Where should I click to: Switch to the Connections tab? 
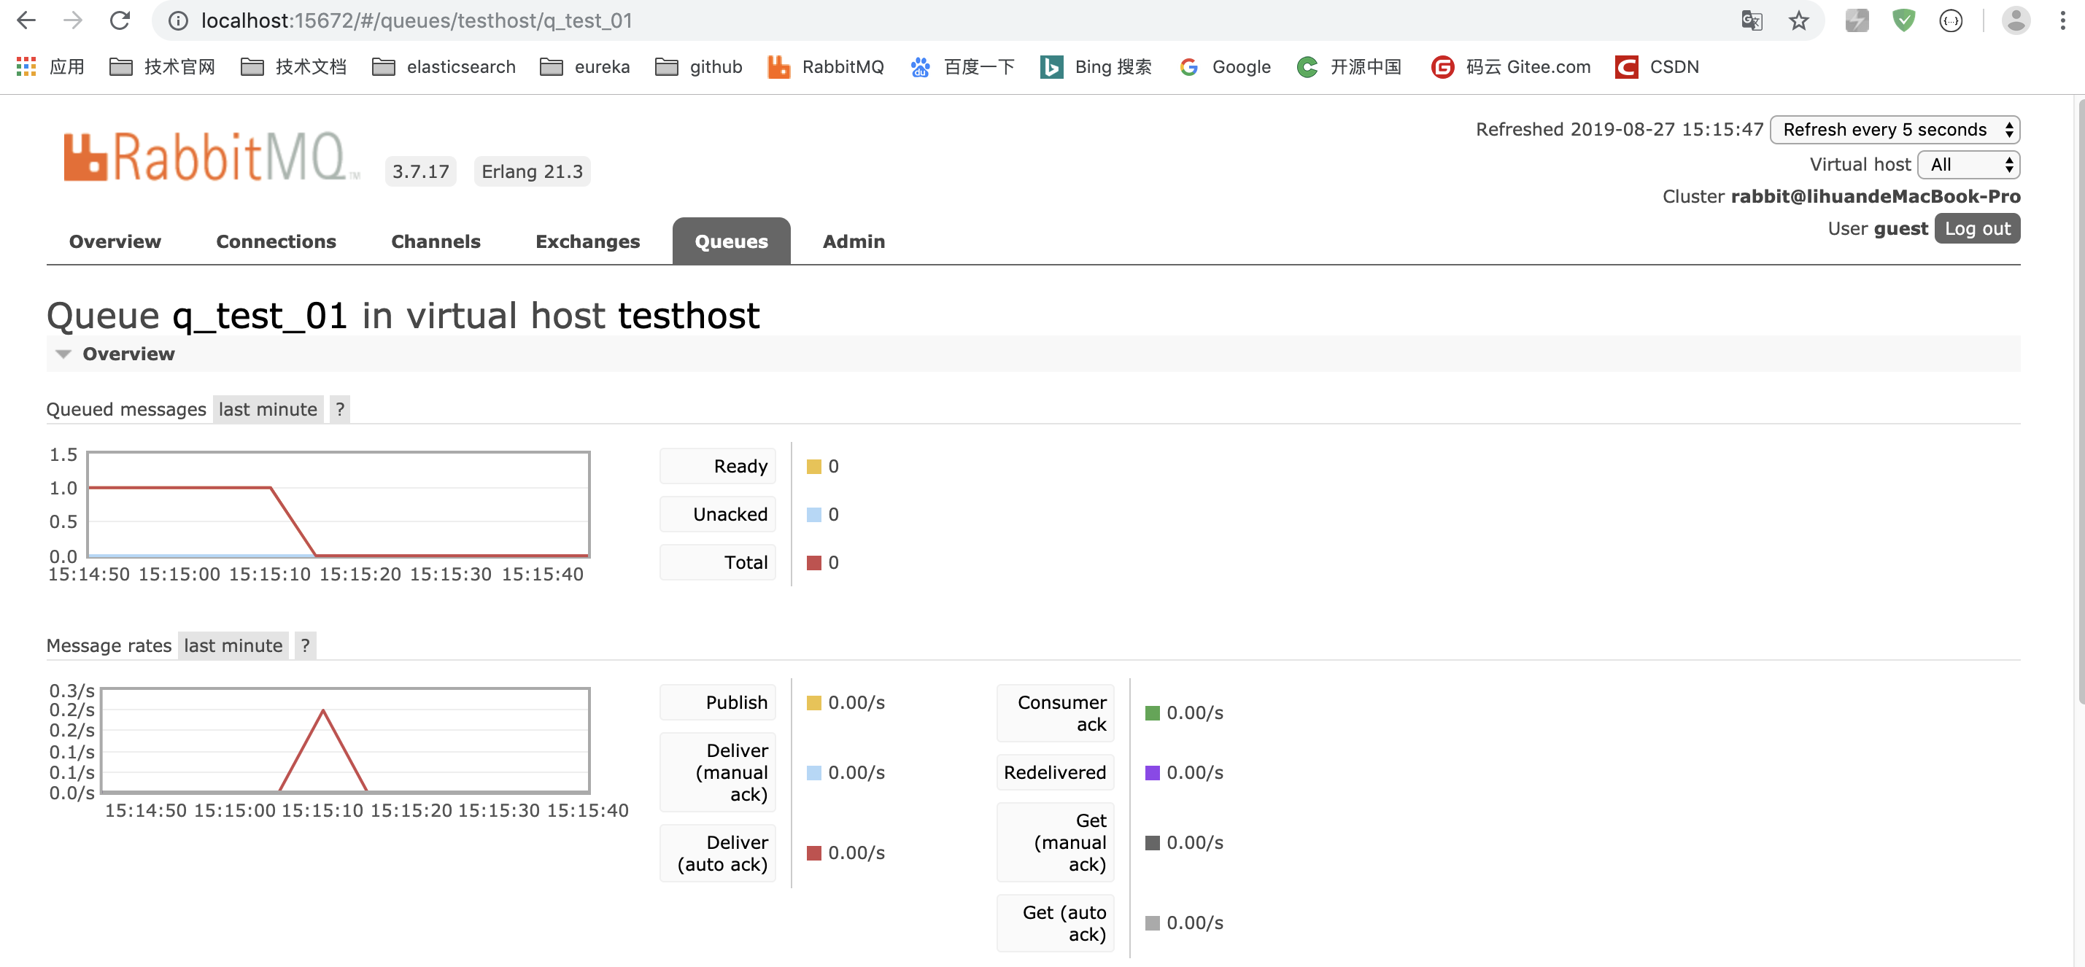click(276, 241)
